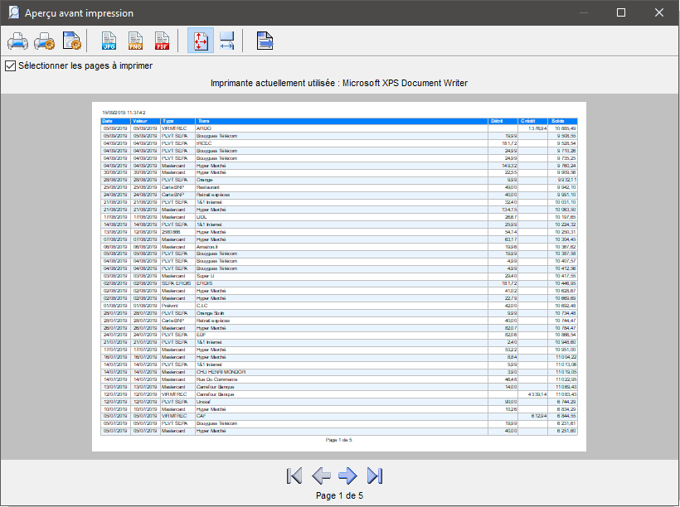The image size is (680, 507).
Task: Uncheck 'Sélectionner les pages à imprimer'
Action: tap(11, 65)
